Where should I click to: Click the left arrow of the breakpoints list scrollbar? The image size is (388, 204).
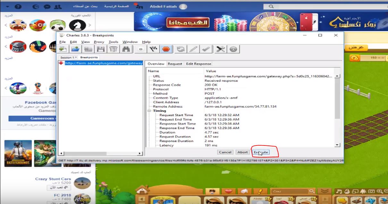[61, 153]
